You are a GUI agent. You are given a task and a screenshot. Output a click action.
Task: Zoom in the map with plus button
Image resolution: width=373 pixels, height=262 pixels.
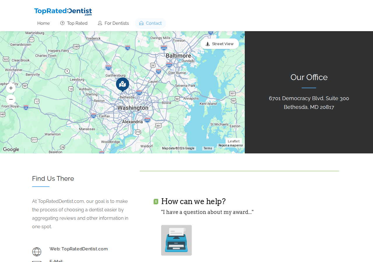[x=11, y=88]
